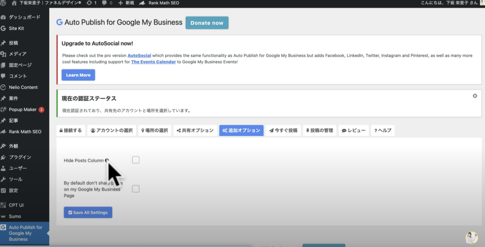
Task: Switch to the 共有オプション tab
Action: click(x=194, y=131)
